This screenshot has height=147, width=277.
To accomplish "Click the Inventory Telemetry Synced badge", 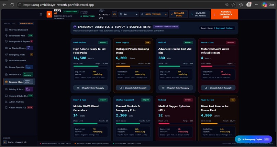I will [166, 27].
